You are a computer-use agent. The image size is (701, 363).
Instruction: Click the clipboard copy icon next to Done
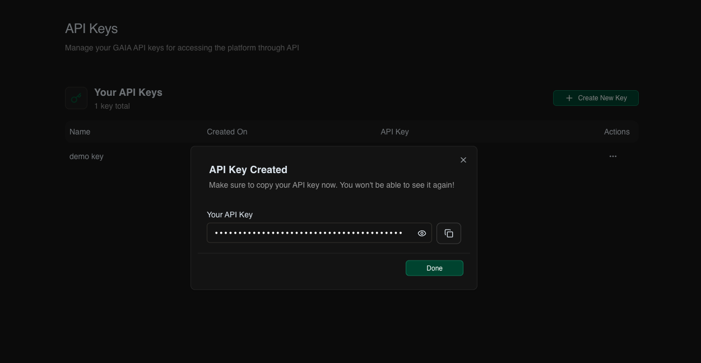(x=449, y=233)
